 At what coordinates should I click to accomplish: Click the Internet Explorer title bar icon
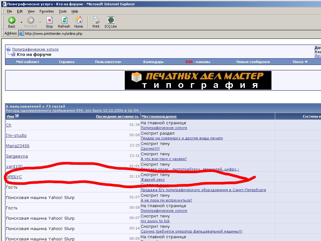point(3,4)
